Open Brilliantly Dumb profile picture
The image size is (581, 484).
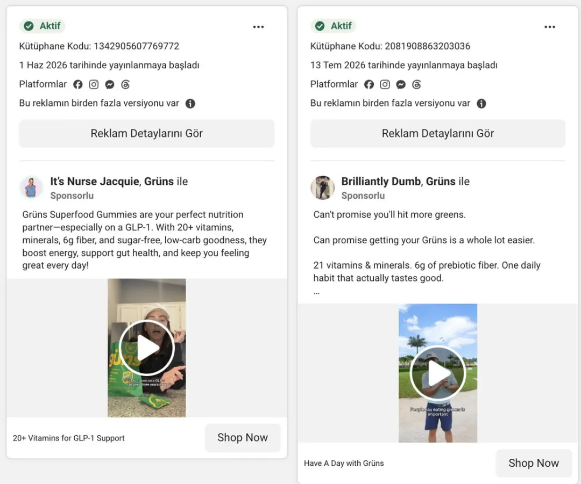tap(322, 187)
